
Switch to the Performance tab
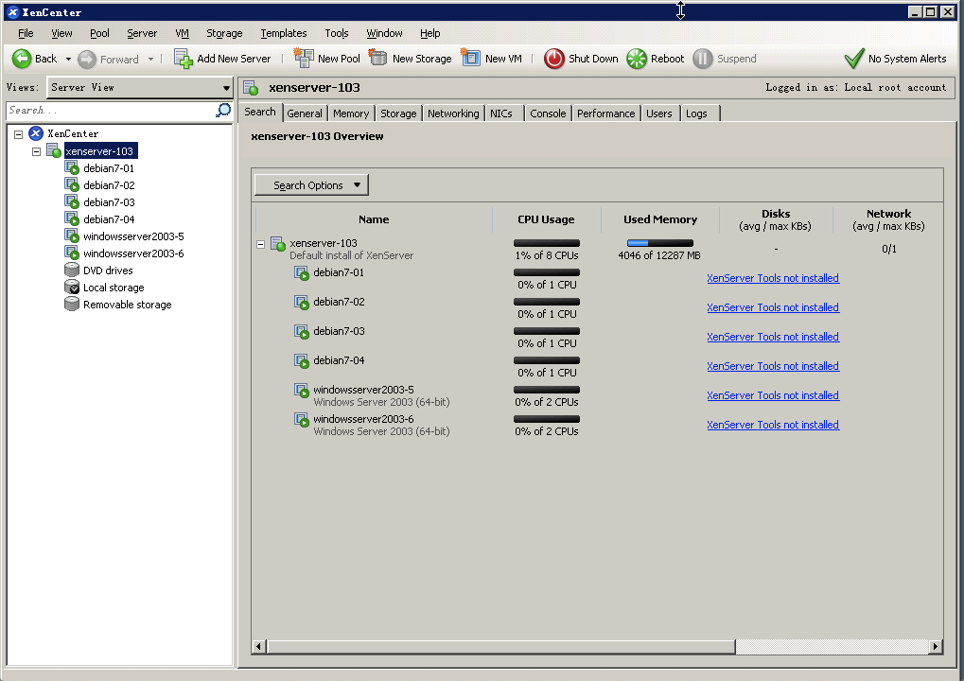click(x=605, y=113)
